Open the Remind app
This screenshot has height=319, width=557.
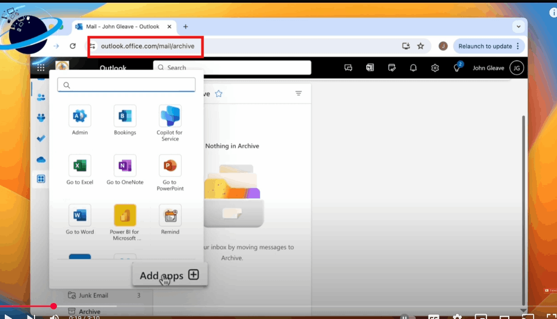tap(170, 218)
